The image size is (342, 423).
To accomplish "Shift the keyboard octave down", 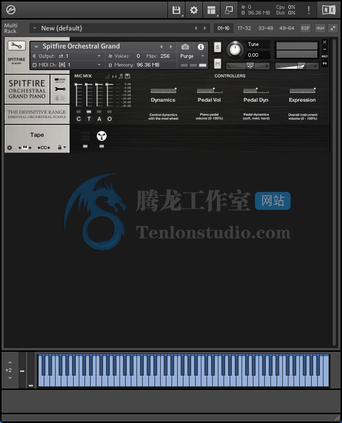I will [x=10, y=378].
